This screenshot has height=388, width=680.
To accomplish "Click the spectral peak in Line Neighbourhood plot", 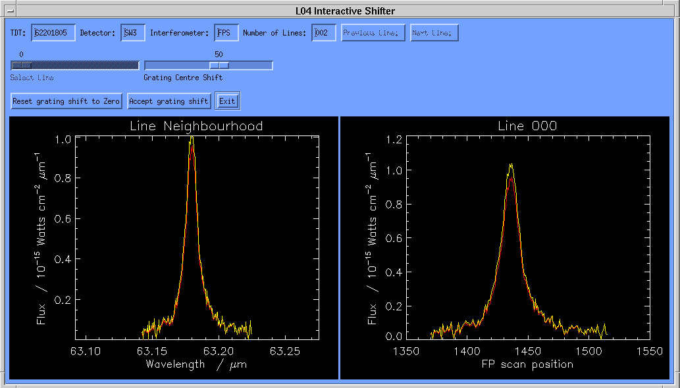I will point(192,141).
